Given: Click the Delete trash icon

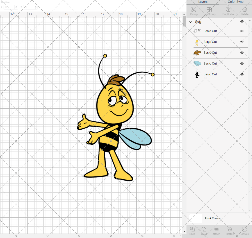Looking at the screenshot, I should tap(245, 9).
